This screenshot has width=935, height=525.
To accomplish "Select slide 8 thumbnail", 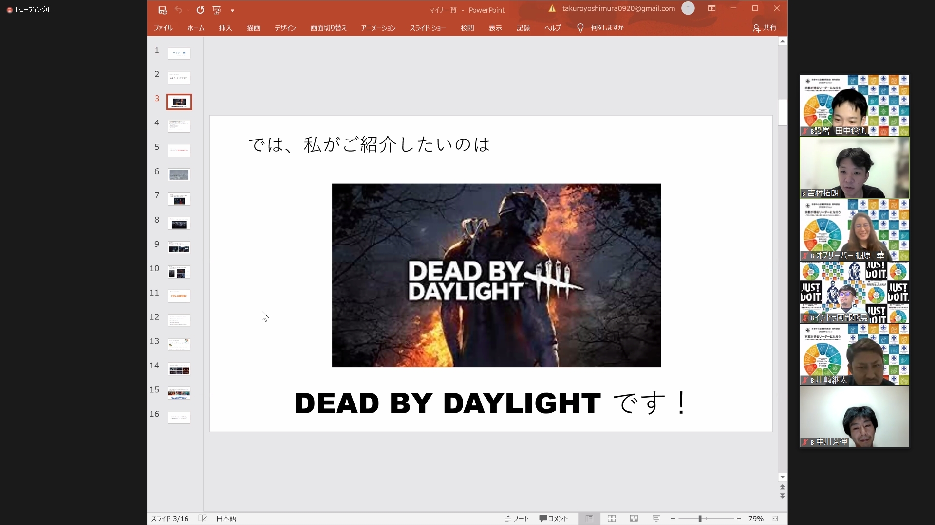I will [x=179, y=223].
